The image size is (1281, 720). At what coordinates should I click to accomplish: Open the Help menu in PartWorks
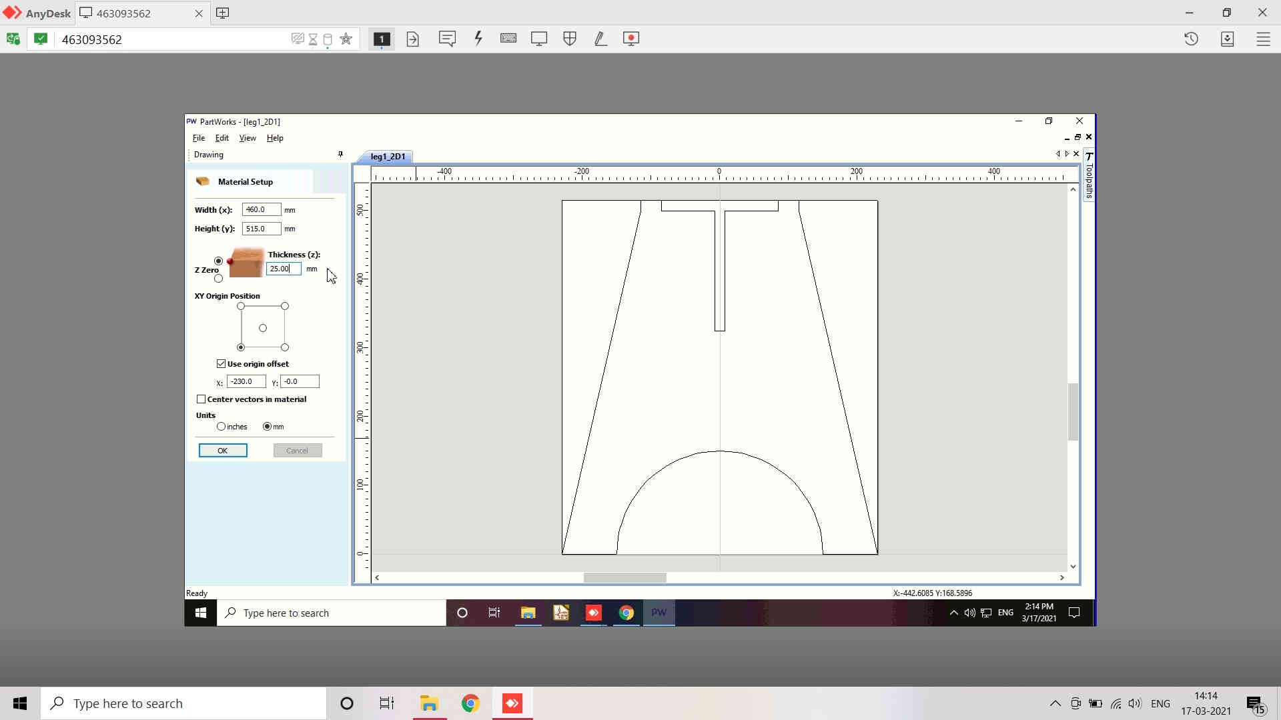click(x=275, y=138)
